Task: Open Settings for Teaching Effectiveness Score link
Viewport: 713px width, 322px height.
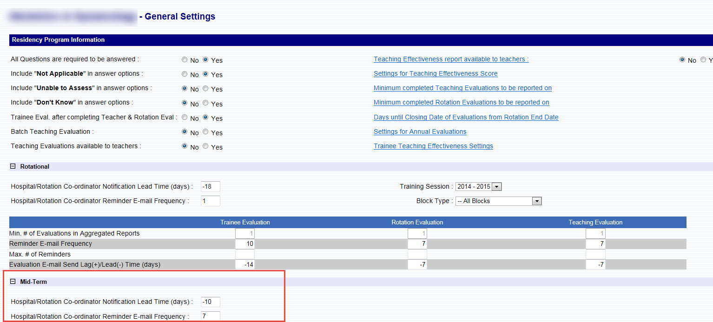Action: pos(436,74)
